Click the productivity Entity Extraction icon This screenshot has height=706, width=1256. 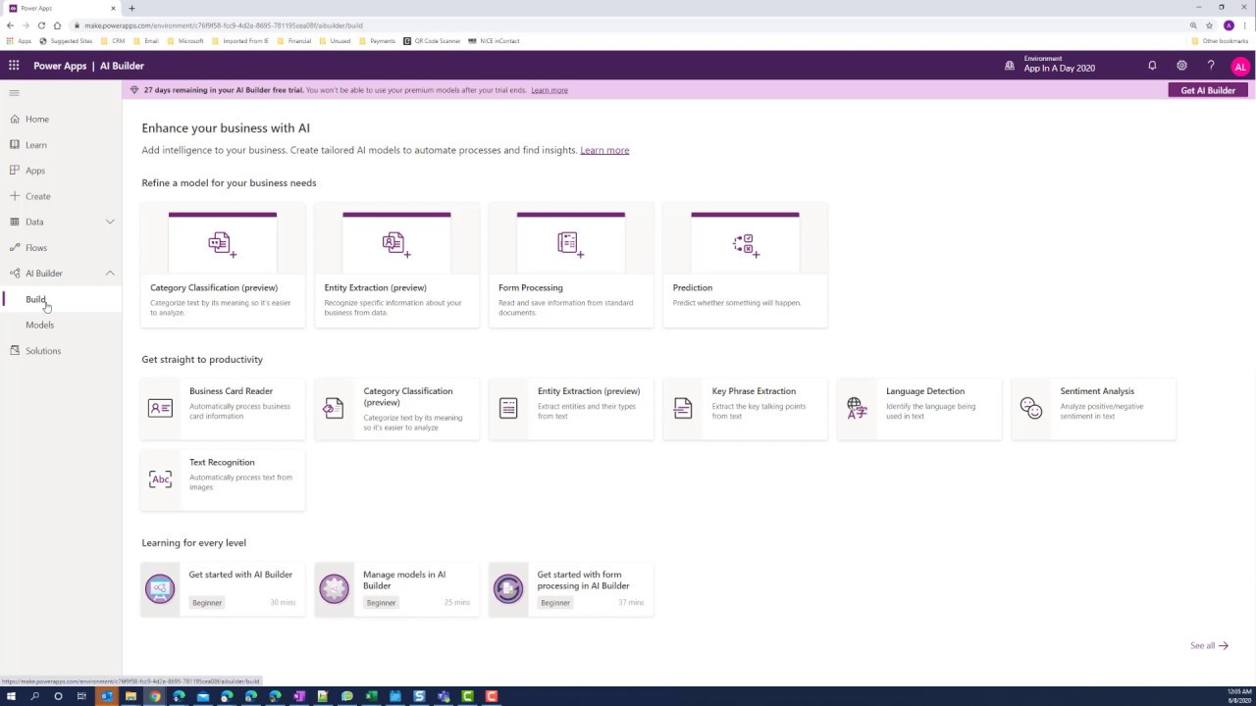(508, 408)
